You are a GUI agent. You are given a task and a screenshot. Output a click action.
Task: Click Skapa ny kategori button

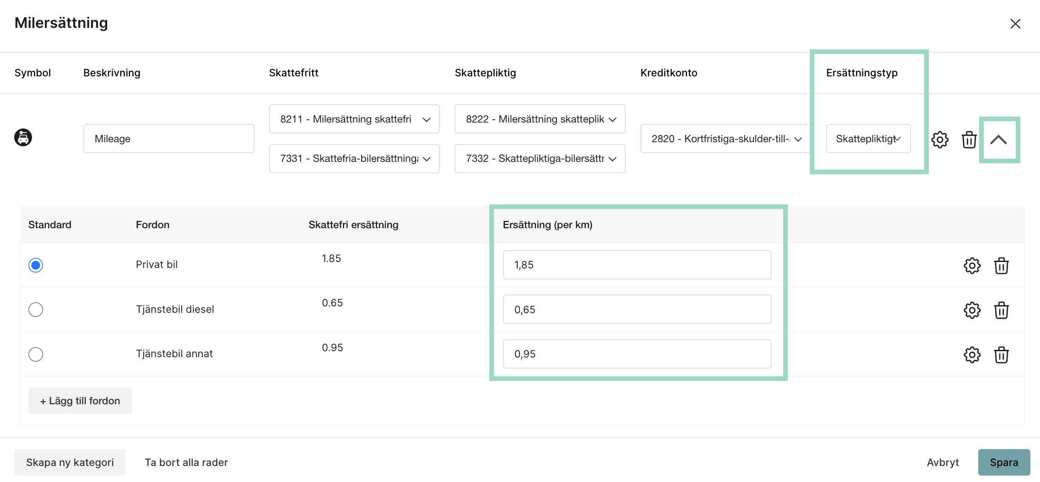tap(70, 462)
